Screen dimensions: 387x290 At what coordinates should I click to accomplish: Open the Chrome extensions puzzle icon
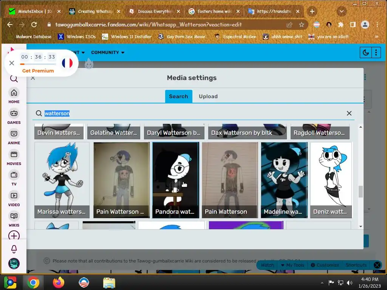341,25
